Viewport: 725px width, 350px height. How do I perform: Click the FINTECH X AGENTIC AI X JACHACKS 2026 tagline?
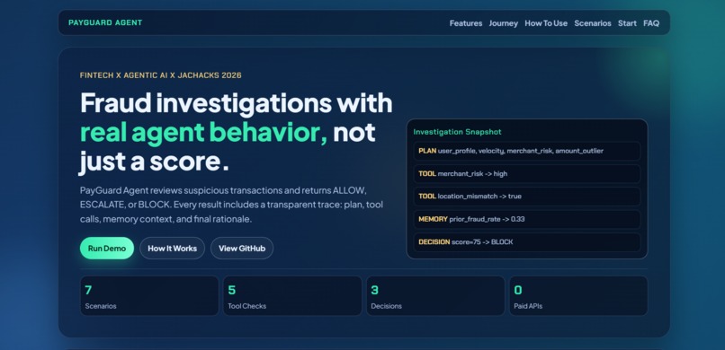160,75
